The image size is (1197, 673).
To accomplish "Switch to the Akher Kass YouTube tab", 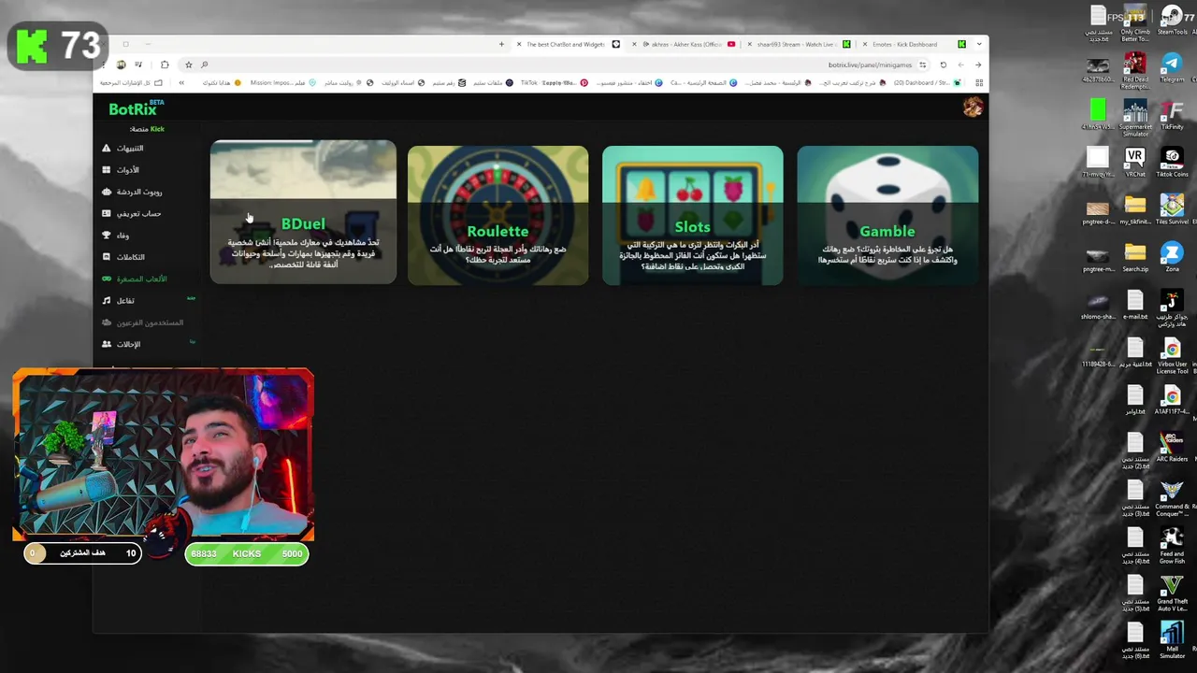I will tap(685, 44).
